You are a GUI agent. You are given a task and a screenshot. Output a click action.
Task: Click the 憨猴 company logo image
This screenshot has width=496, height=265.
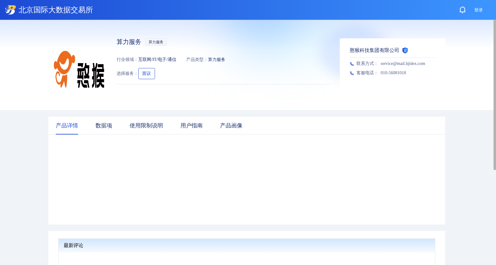[x=79, y=69]
